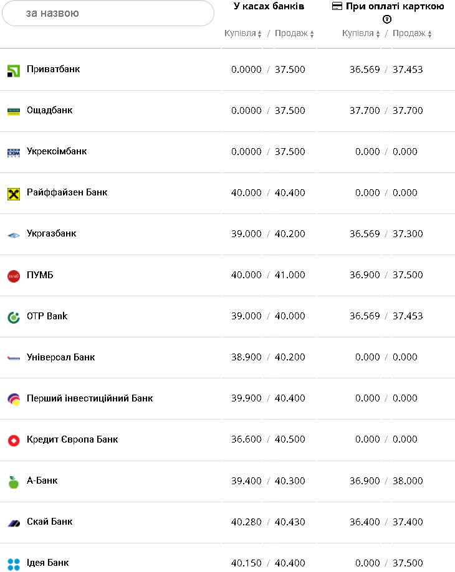Sort by cash desk Продаж rate
The image size is (455, 572).
pos(294,34)
